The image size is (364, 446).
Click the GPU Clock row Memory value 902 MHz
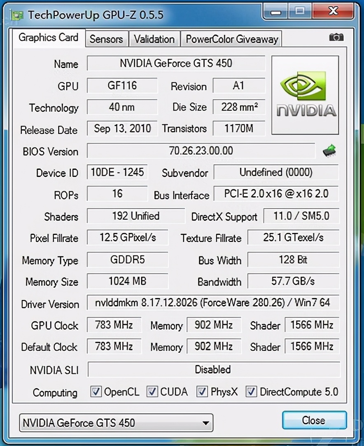click(214, 325)
